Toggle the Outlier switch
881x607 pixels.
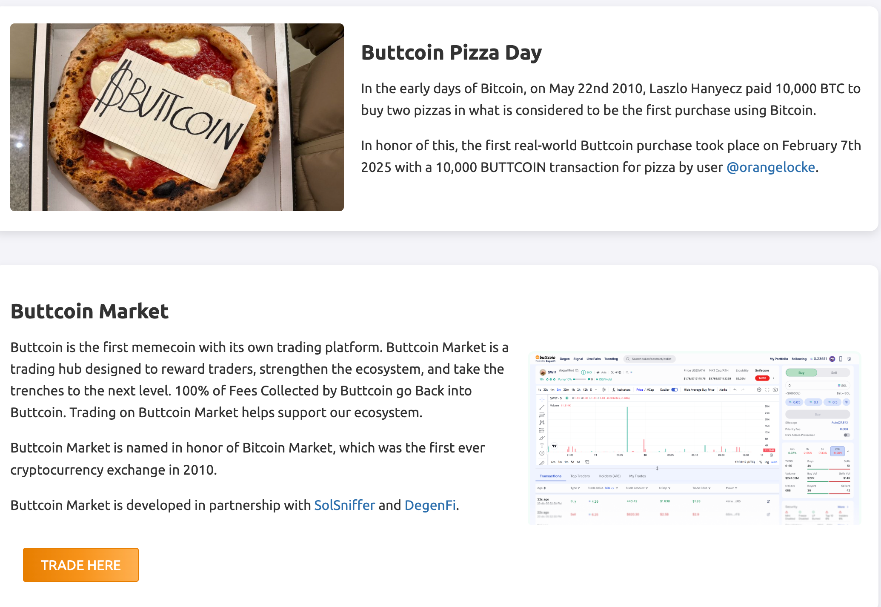675,389
